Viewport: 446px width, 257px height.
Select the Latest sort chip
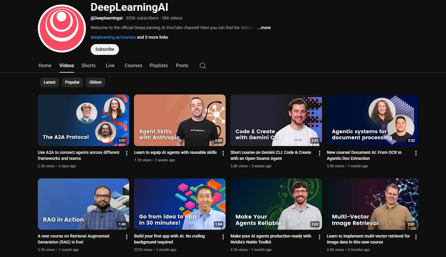click(x=49, y=82)
